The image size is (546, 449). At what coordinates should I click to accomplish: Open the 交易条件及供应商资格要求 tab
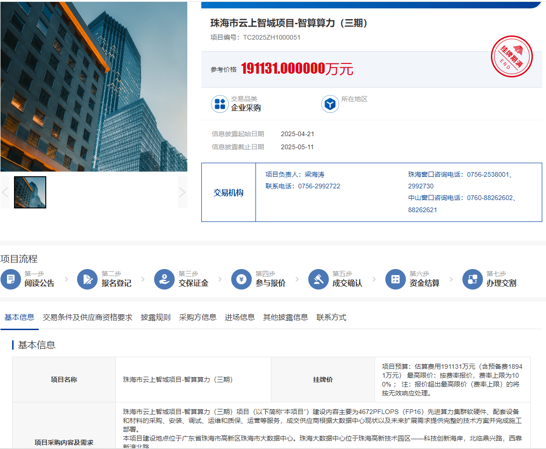point(87,318)
